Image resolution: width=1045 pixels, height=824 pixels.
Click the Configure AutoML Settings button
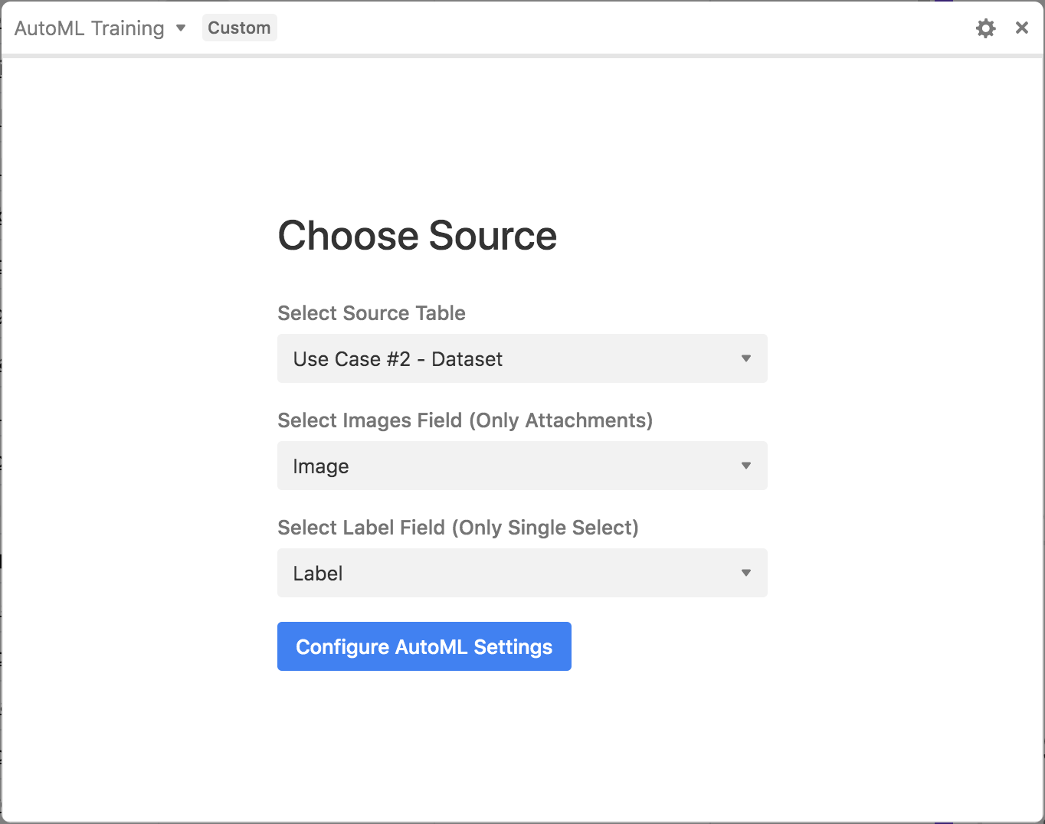tap(424, 646)
